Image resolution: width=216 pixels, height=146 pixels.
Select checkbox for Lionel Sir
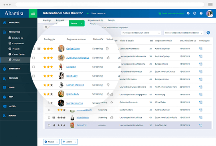click(x=34, y=67)
